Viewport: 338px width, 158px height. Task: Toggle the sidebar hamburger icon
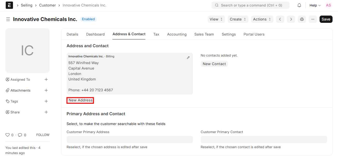pos(8,19)
